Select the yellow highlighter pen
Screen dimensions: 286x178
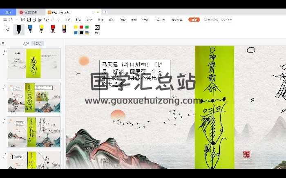pos(42,29)
